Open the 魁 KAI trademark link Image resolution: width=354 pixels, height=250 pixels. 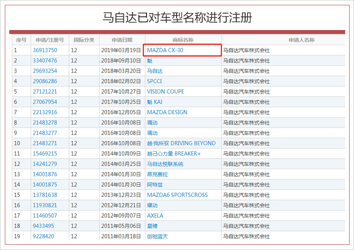click(x=154, y=102)
